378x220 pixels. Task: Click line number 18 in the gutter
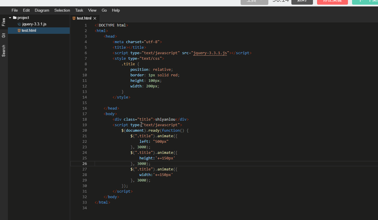[85, 119]
